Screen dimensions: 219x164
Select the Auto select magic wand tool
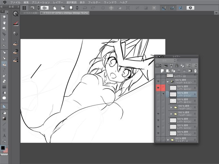pos(4,45)
